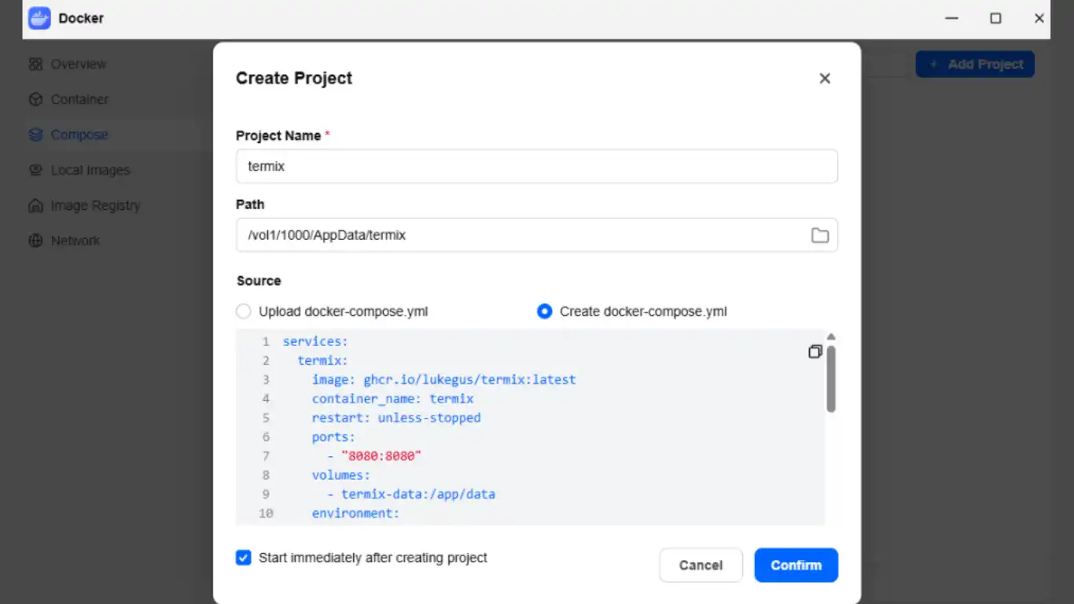
Task: Click the 'environment:' line in editor
Action: click(x=356, y=514)
